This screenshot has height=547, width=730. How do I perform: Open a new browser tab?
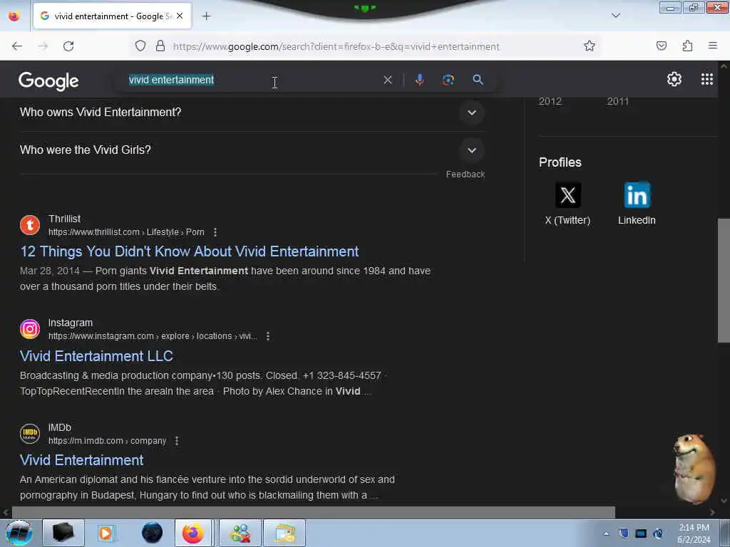[206, 16]
